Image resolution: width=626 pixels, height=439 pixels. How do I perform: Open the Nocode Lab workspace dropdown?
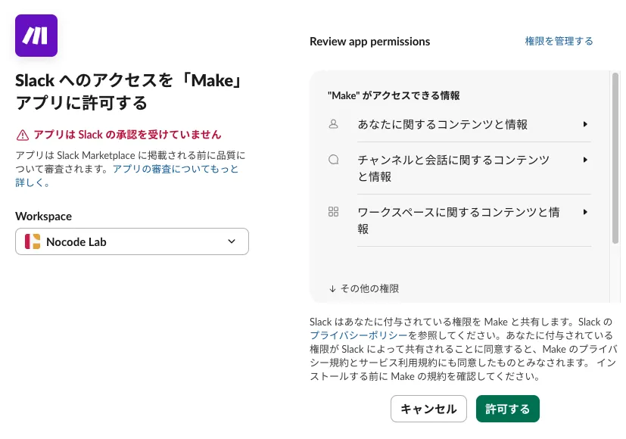pyautogui.click(x=132, y=241)
